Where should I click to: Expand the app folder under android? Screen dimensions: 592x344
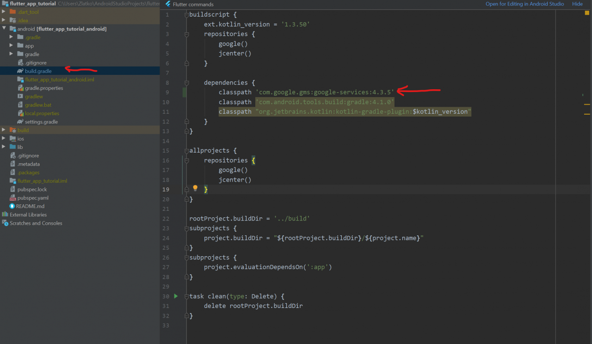(x=11, y=45)
